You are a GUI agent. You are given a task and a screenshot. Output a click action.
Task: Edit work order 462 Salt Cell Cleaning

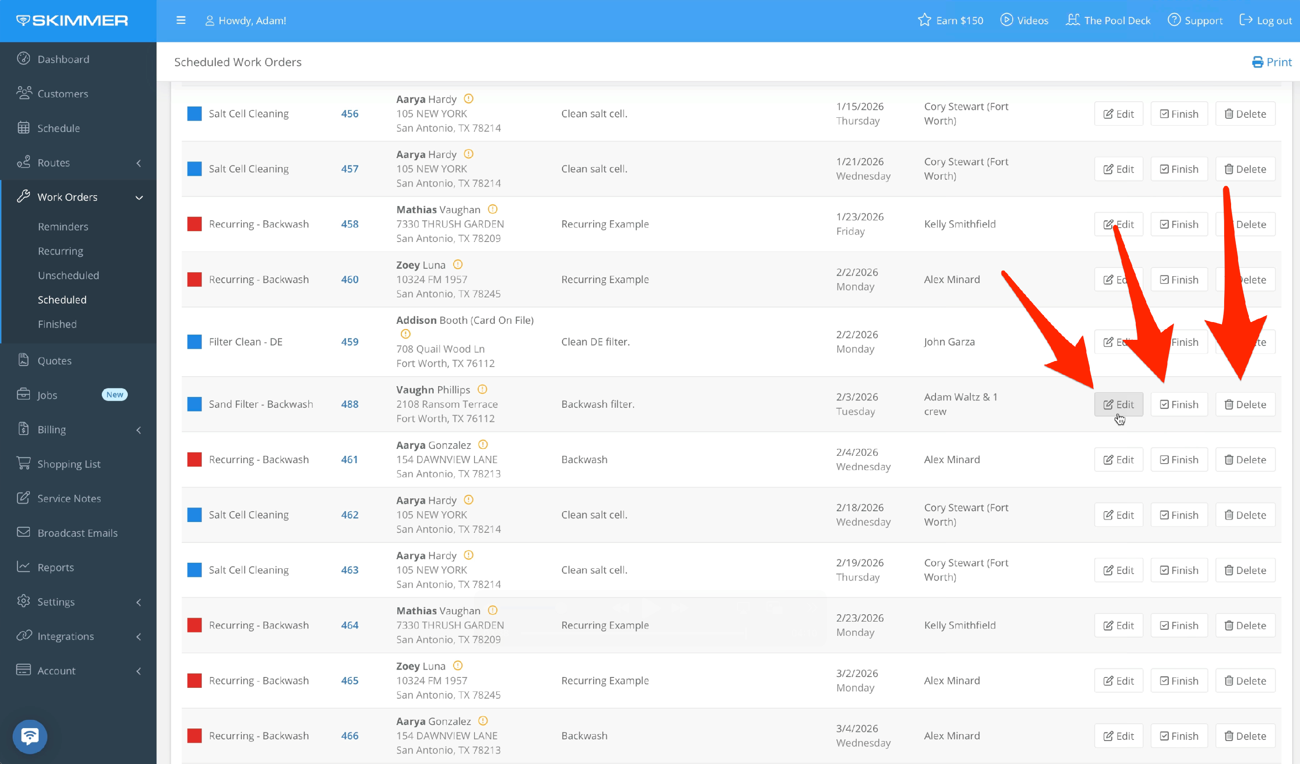pos(1118,515)
